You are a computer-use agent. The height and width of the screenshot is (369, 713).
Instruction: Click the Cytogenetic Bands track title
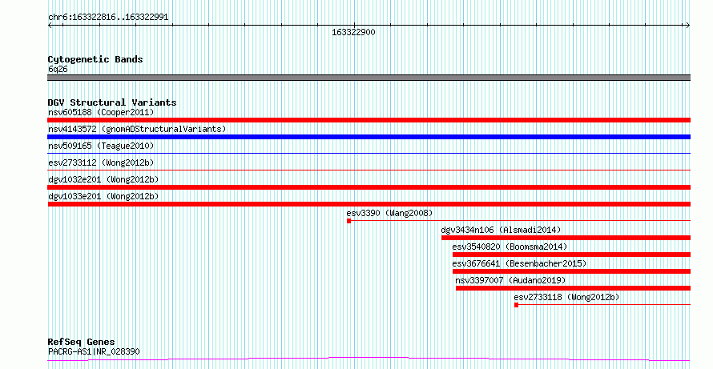point(95,59)
